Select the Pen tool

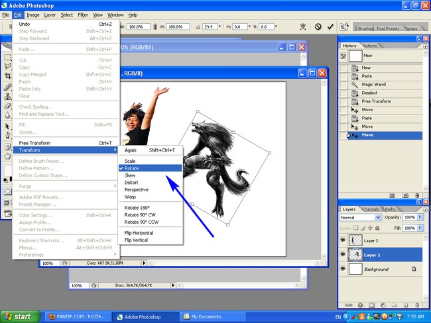(x=7, y=135)
